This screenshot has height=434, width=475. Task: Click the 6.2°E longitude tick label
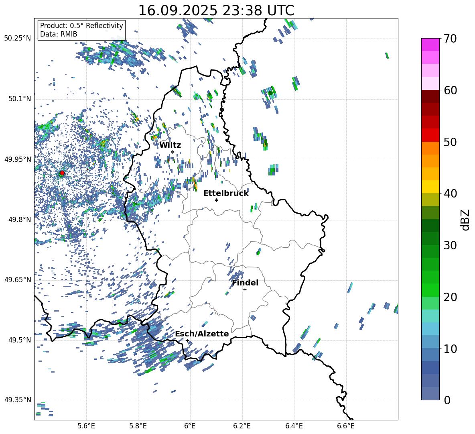pyautogui.click(x=242, y=426)
